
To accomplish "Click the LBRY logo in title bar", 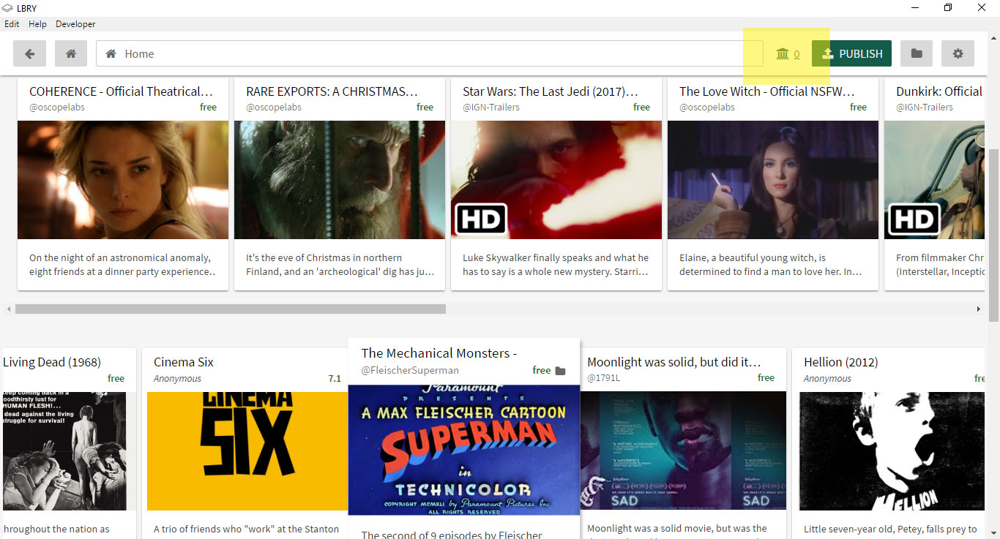I will coord(8,8).
